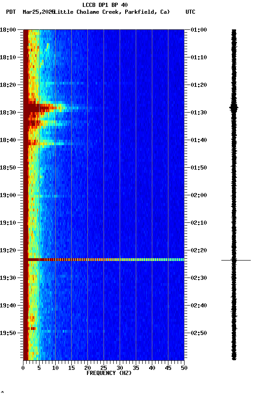
Task: Click the 01:50 UTC time label
Action: click(199, 168)
